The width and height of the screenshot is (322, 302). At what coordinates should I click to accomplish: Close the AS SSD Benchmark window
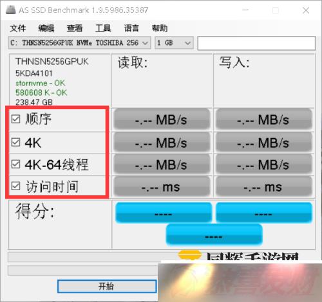(x=306, y=10)
